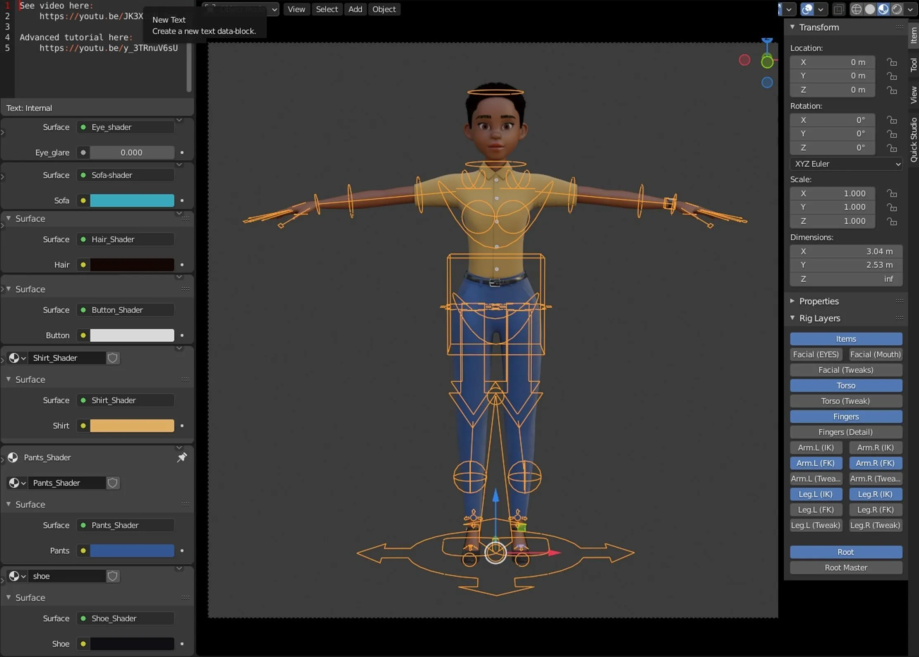Image resolution: width=919 pixels, height=657 pixels.
Task: Click the Torso rig layer button
Action: pos(846,385)
